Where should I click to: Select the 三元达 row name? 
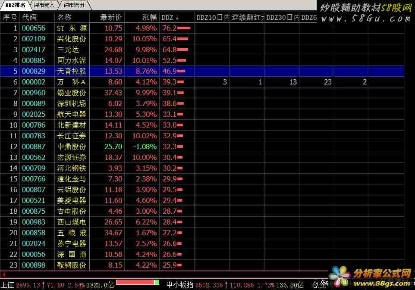(68, 50)
